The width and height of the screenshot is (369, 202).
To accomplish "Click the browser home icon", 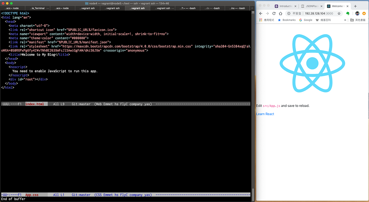I will (280, 13).
